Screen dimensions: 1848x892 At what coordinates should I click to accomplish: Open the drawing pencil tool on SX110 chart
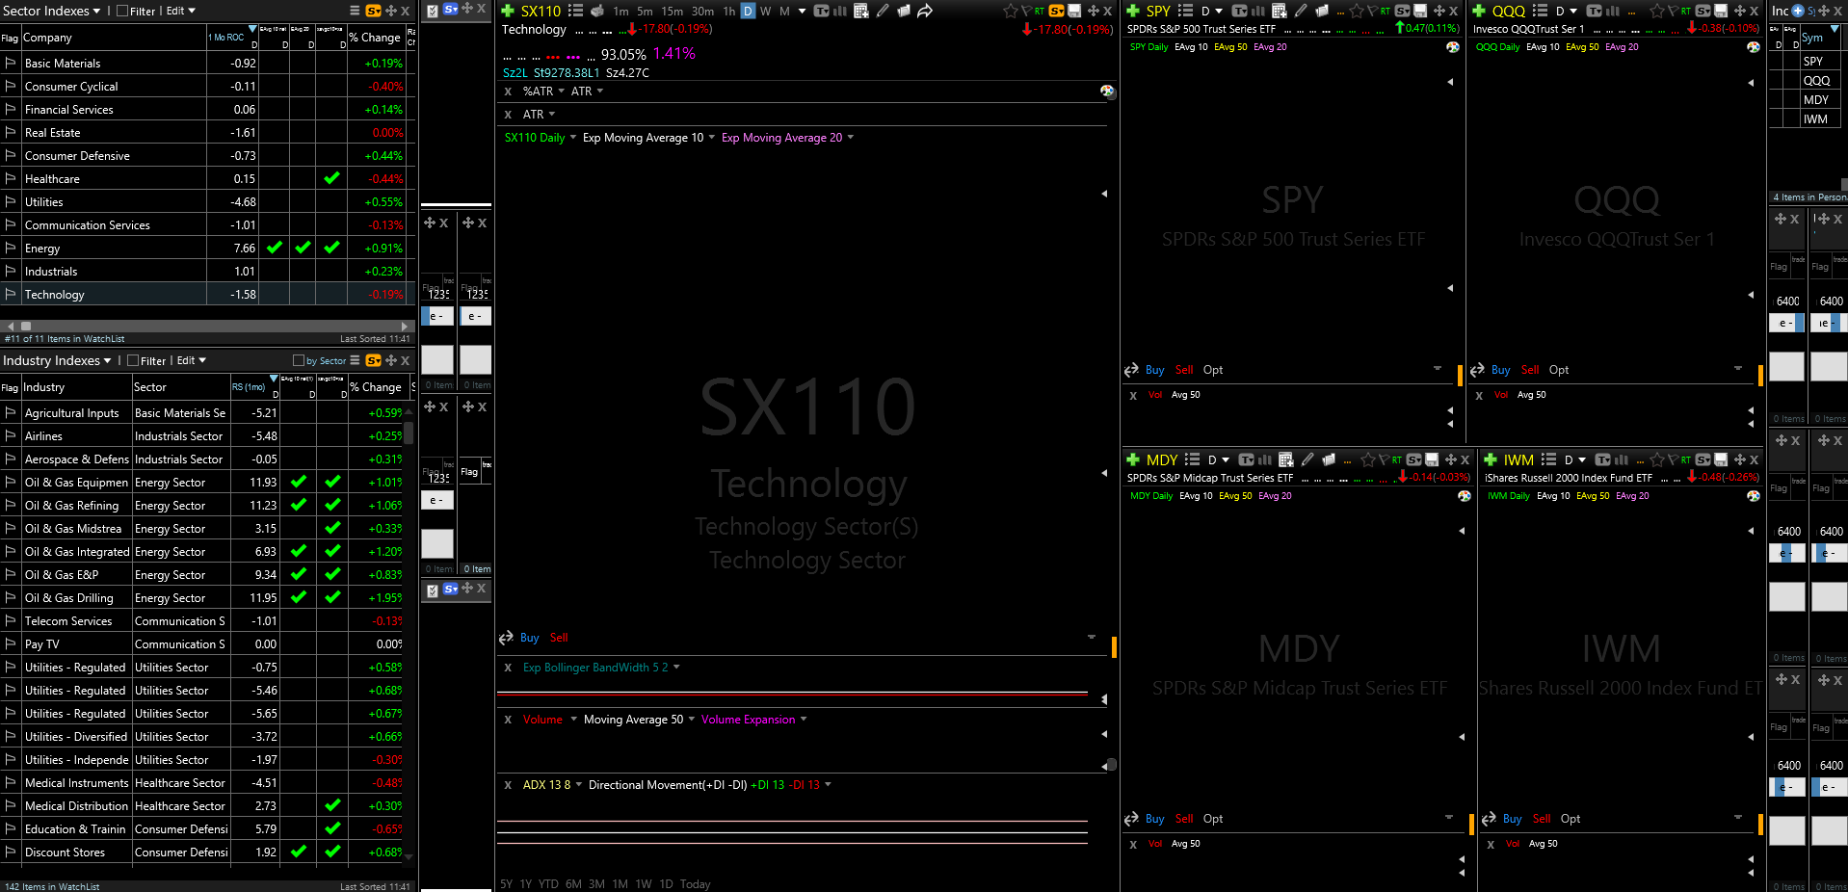883,11
